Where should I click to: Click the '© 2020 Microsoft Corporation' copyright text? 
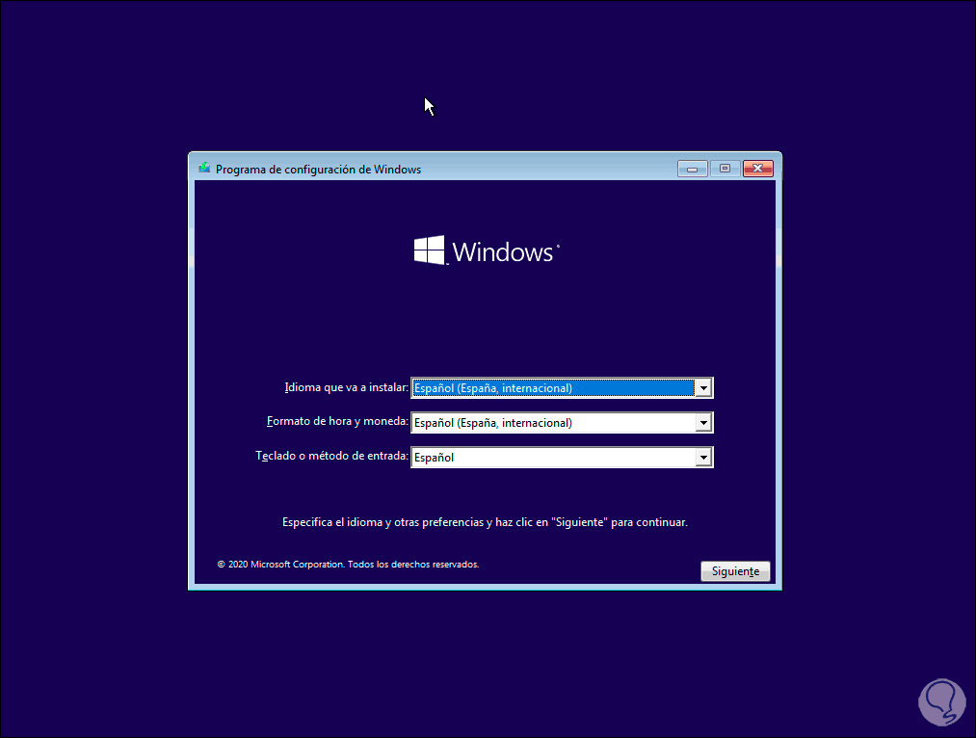tap(348, 565)
